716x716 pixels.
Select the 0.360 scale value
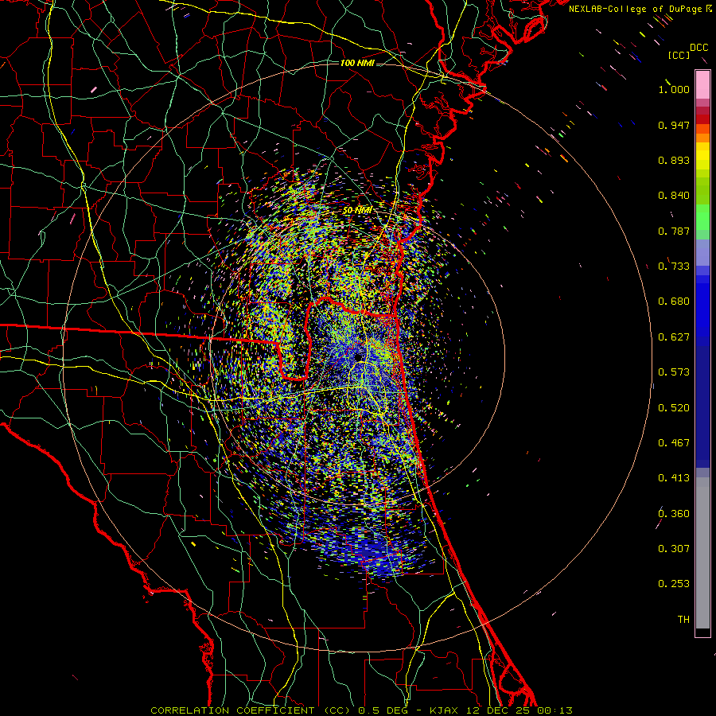click(x=674, y=514)
